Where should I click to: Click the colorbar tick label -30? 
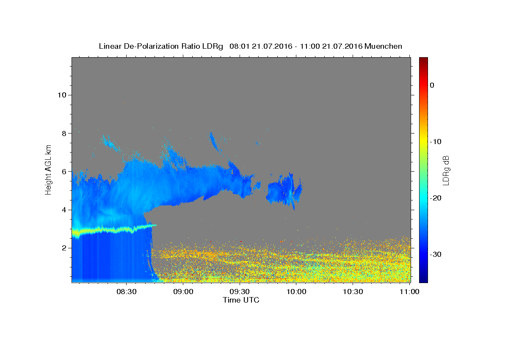(x=436, y=254)
